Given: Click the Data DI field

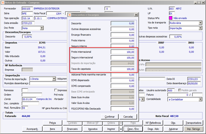Looking at the screenshot, I should click(194, 79).
